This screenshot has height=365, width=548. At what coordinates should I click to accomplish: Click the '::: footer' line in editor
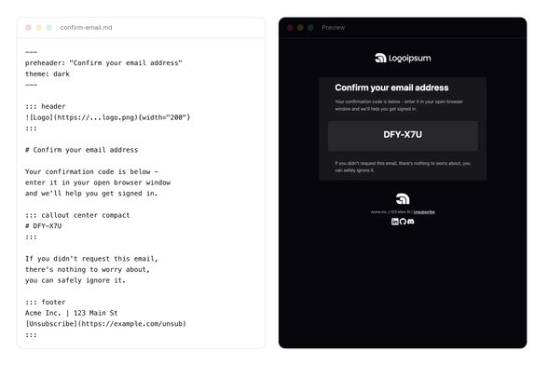click(x=45, y=302)
